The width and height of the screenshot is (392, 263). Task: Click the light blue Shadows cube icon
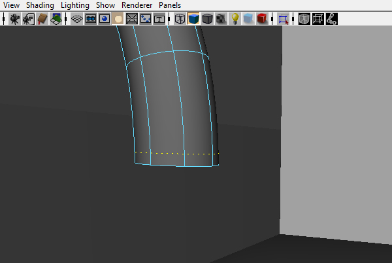tap(248, 19)
